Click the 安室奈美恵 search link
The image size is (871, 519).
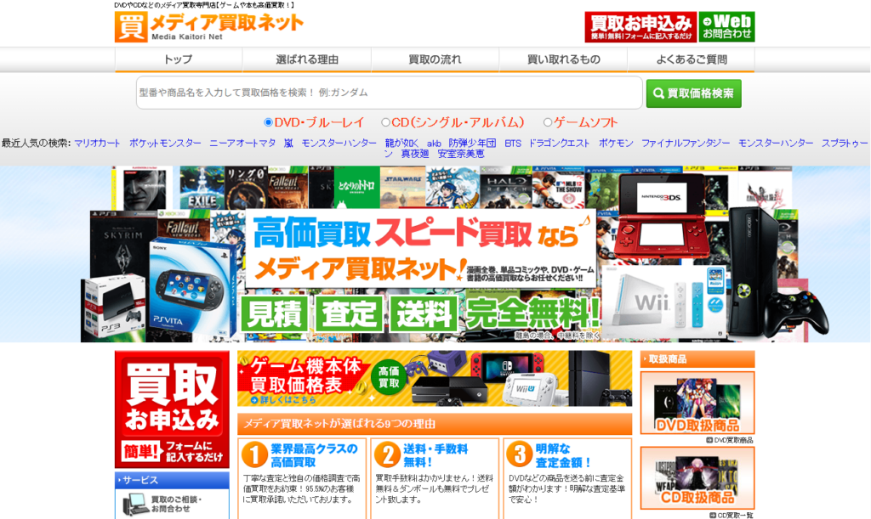pyautogui.click(x=461, y=154)
